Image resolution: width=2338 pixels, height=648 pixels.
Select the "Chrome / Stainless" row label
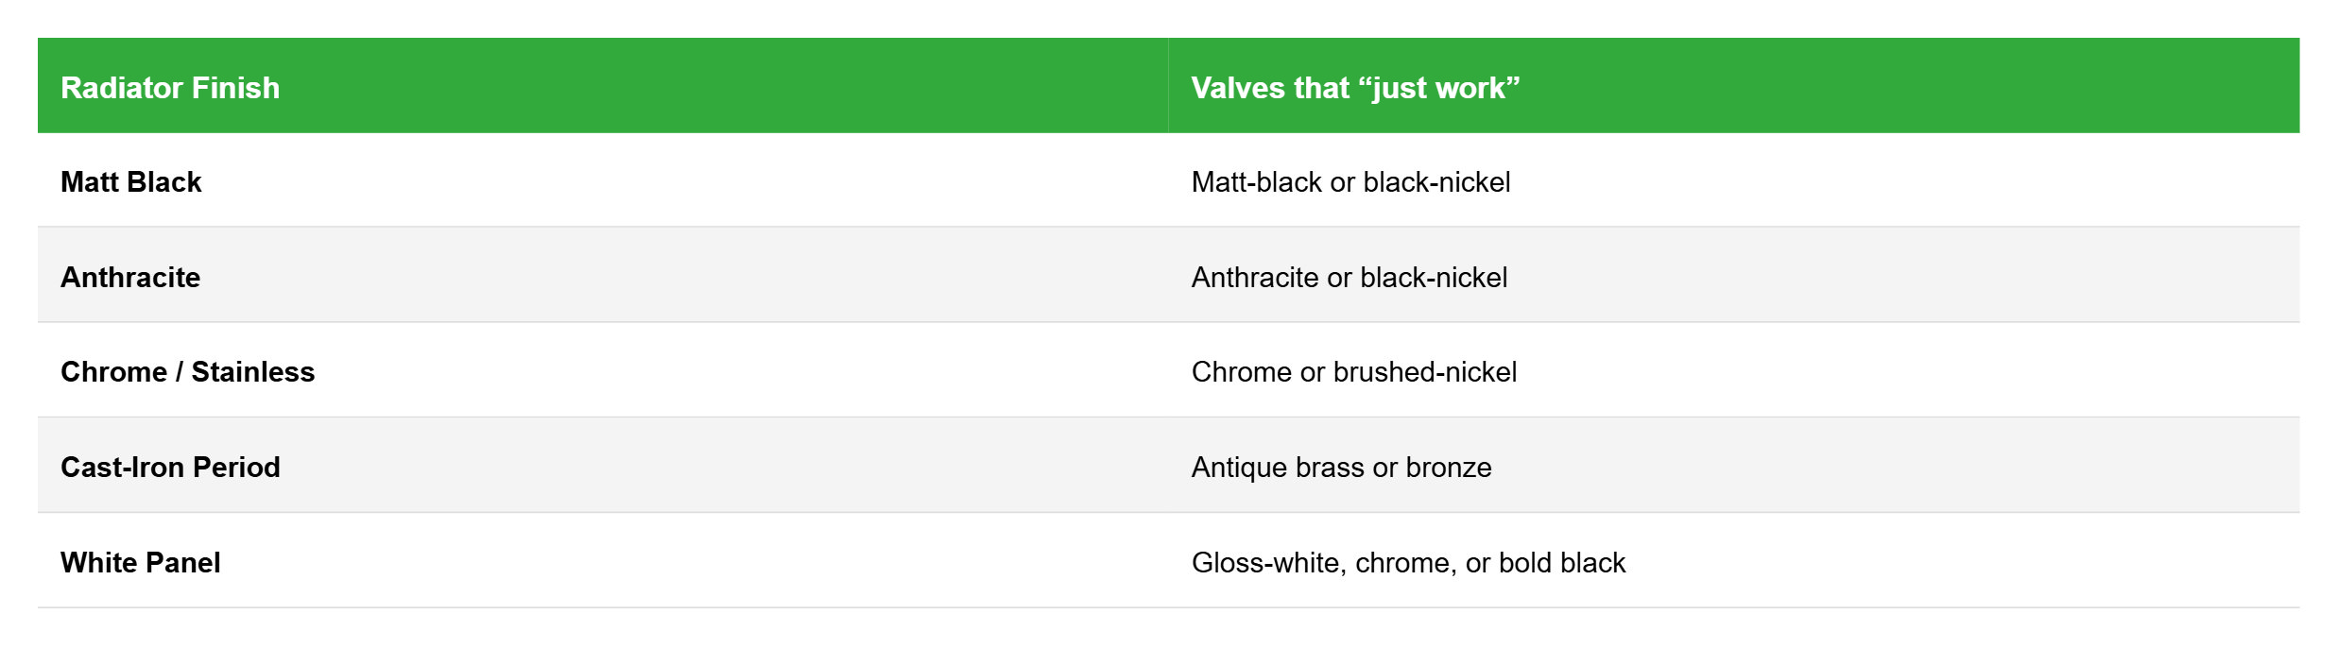(187, 372)
